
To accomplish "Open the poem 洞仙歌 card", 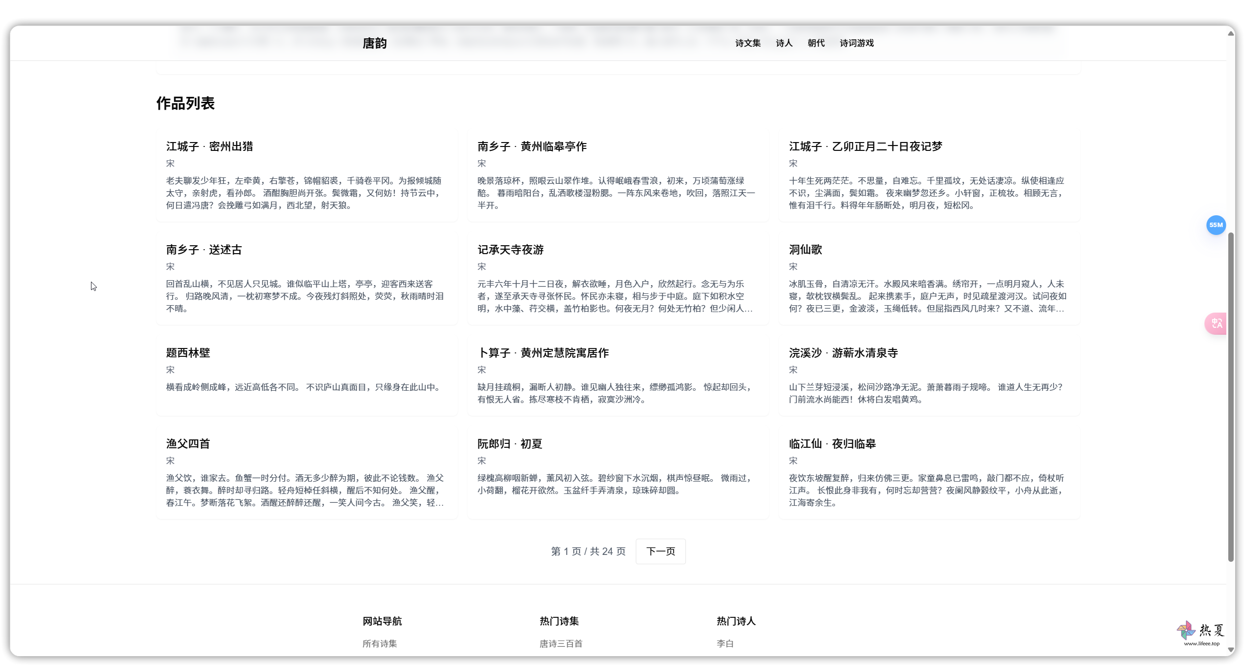I will (805, 250).
